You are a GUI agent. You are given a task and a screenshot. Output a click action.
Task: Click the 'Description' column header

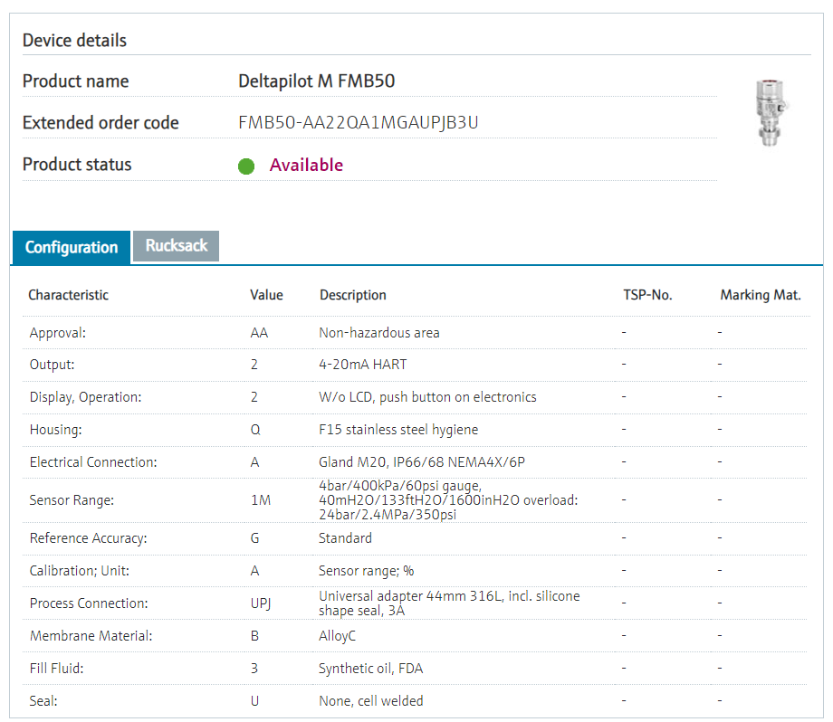tap(353, 295)
